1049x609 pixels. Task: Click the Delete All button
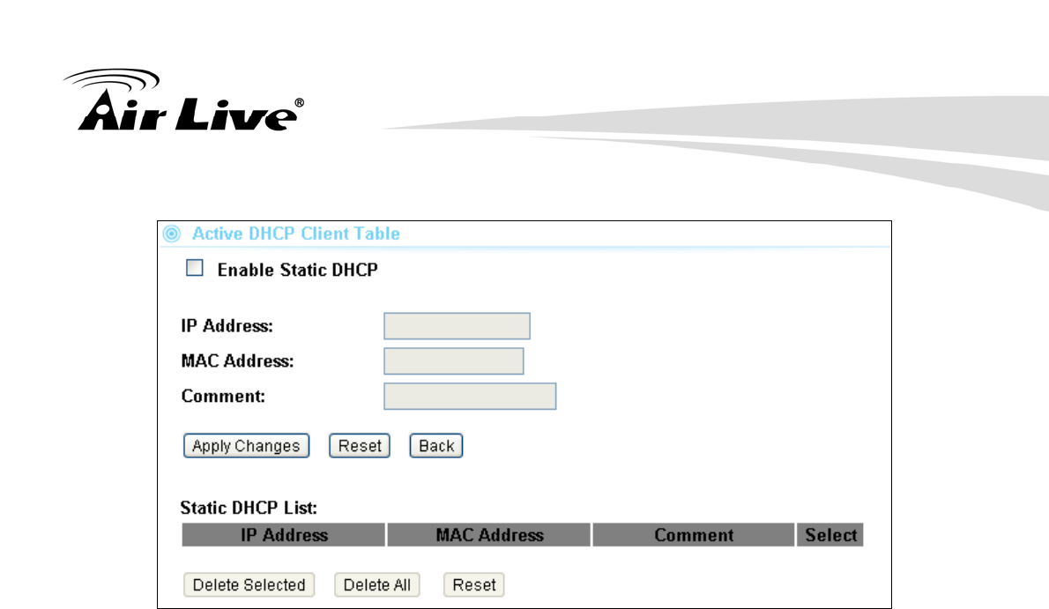376,585
